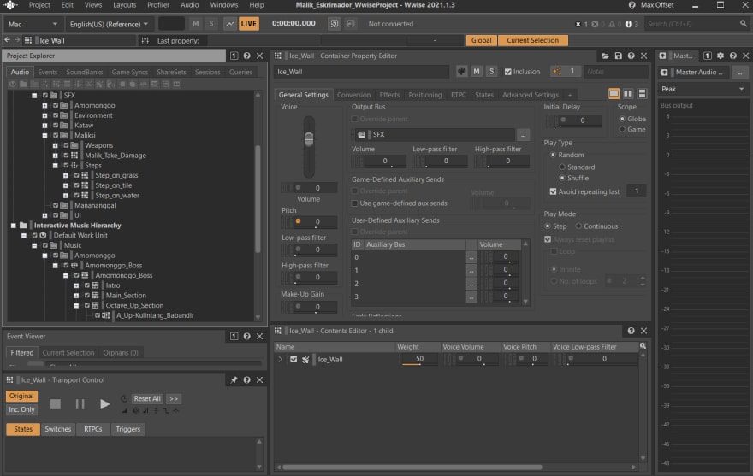Click the Current Selection button
The image size is (753, 476).
532,40
